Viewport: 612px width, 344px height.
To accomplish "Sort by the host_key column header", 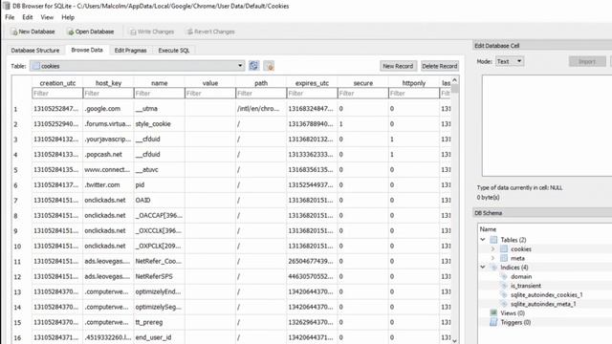I will pos(108,83).
